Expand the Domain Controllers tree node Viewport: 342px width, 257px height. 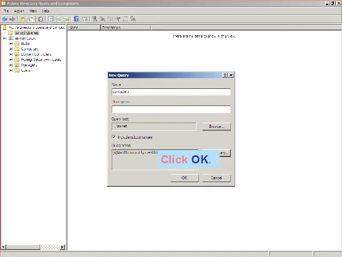pos(11,54)
